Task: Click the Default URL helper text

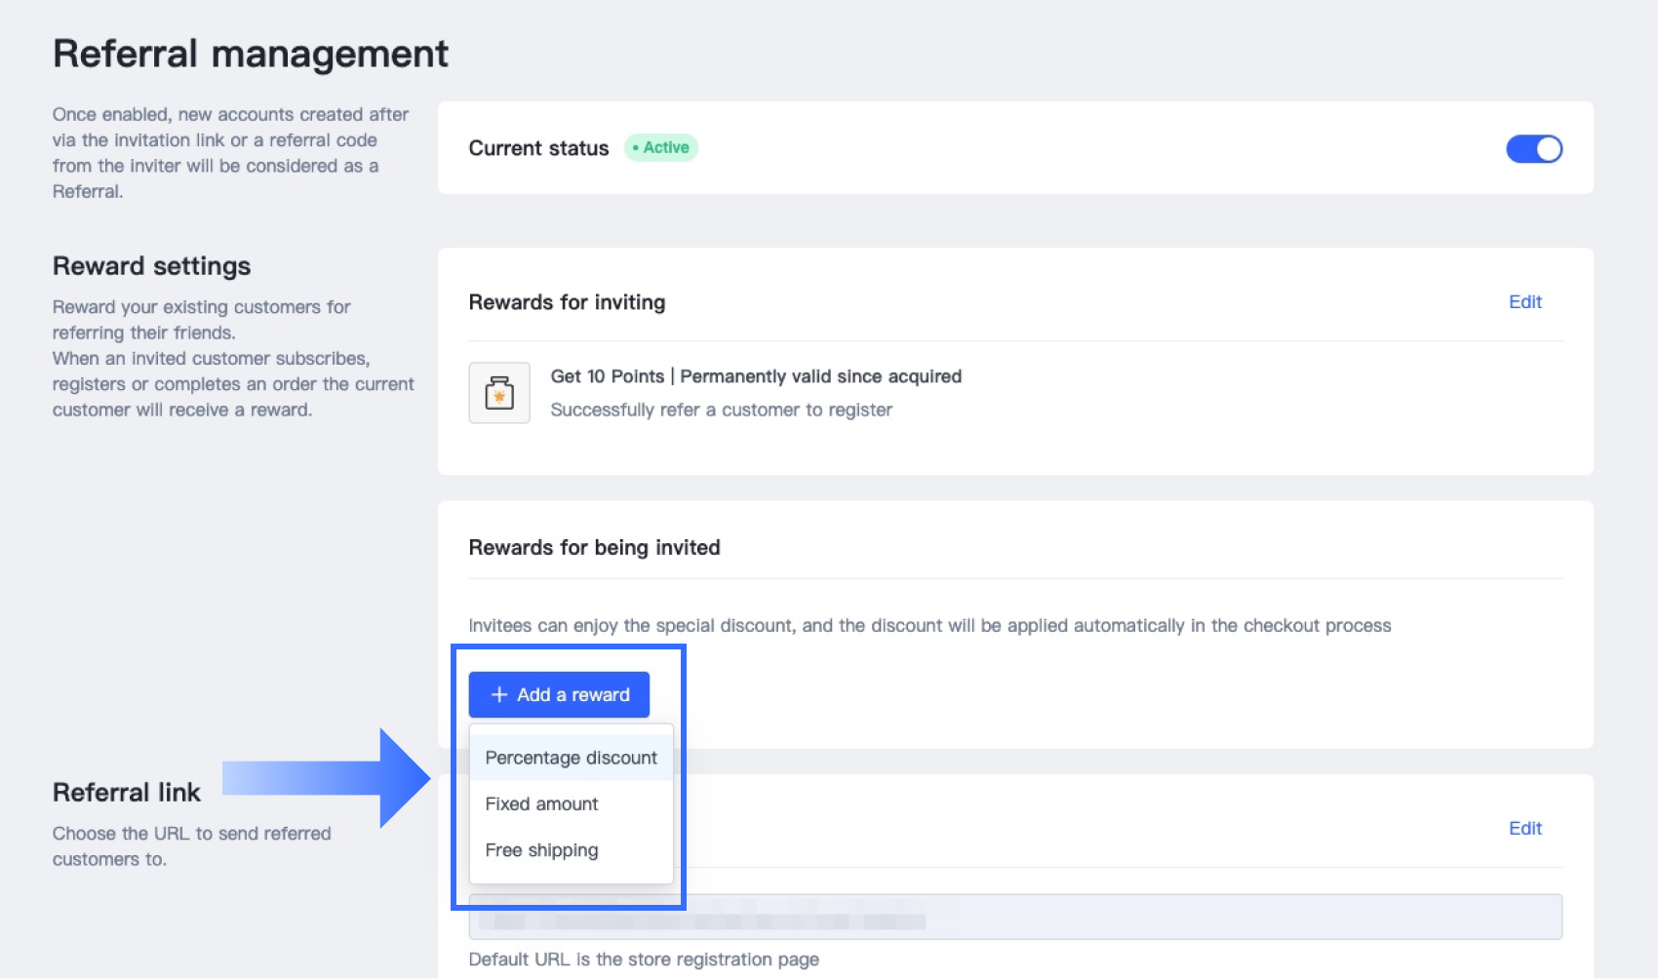Action: 644,959
